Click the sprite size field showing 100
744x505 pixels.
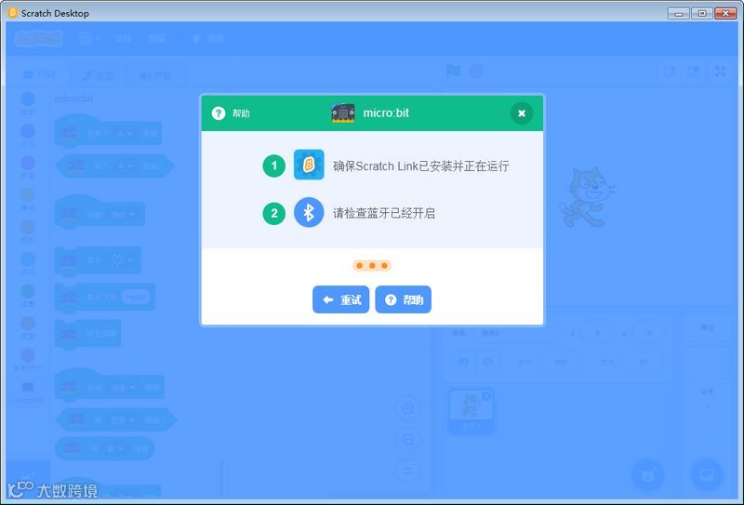coord(561,362)
